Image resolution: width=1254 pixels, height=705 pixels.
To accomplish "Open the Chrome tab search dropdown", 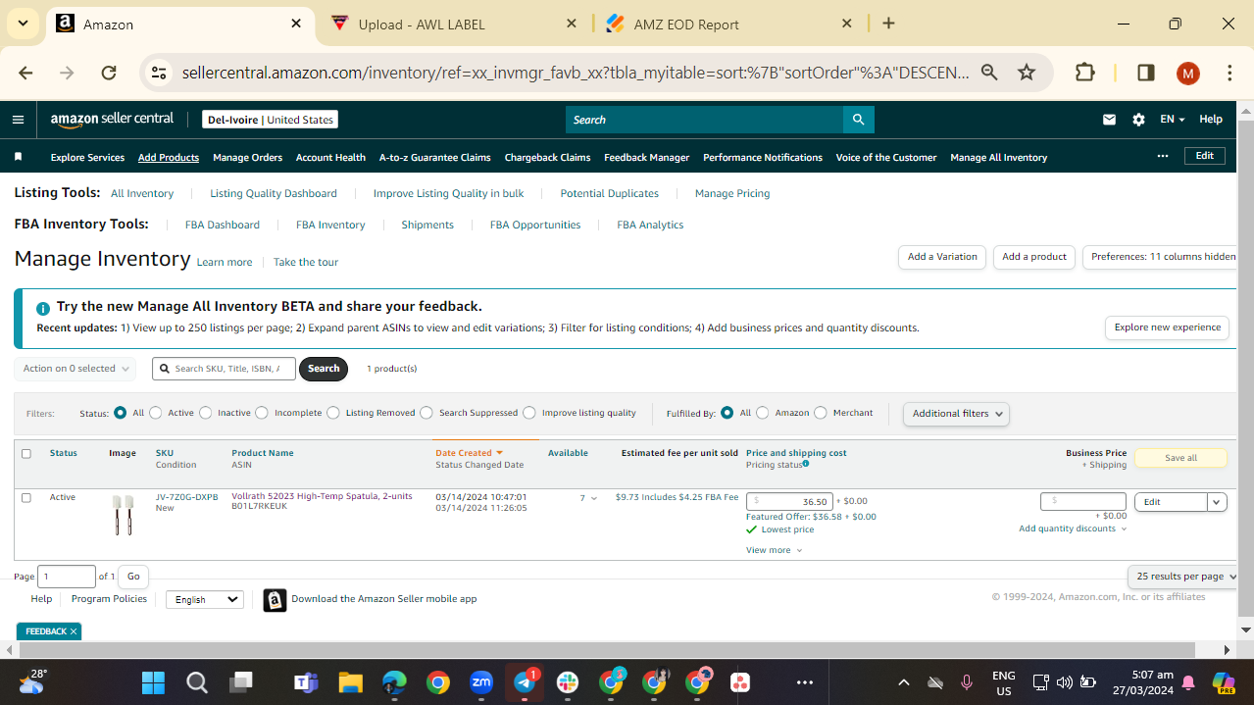I will 22,24.
